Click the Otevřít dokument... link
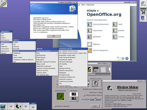Viewport: 147px width, 110px height. tap(101, 50)
